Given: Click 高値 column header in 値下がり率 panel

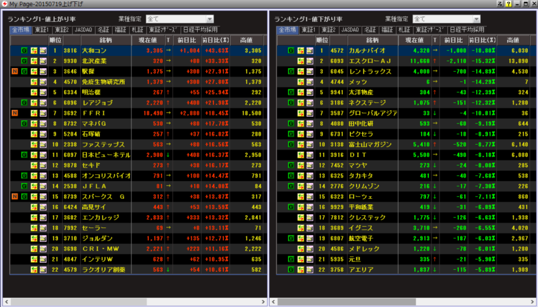Looking at the screenshot, I should pos(513,40).
